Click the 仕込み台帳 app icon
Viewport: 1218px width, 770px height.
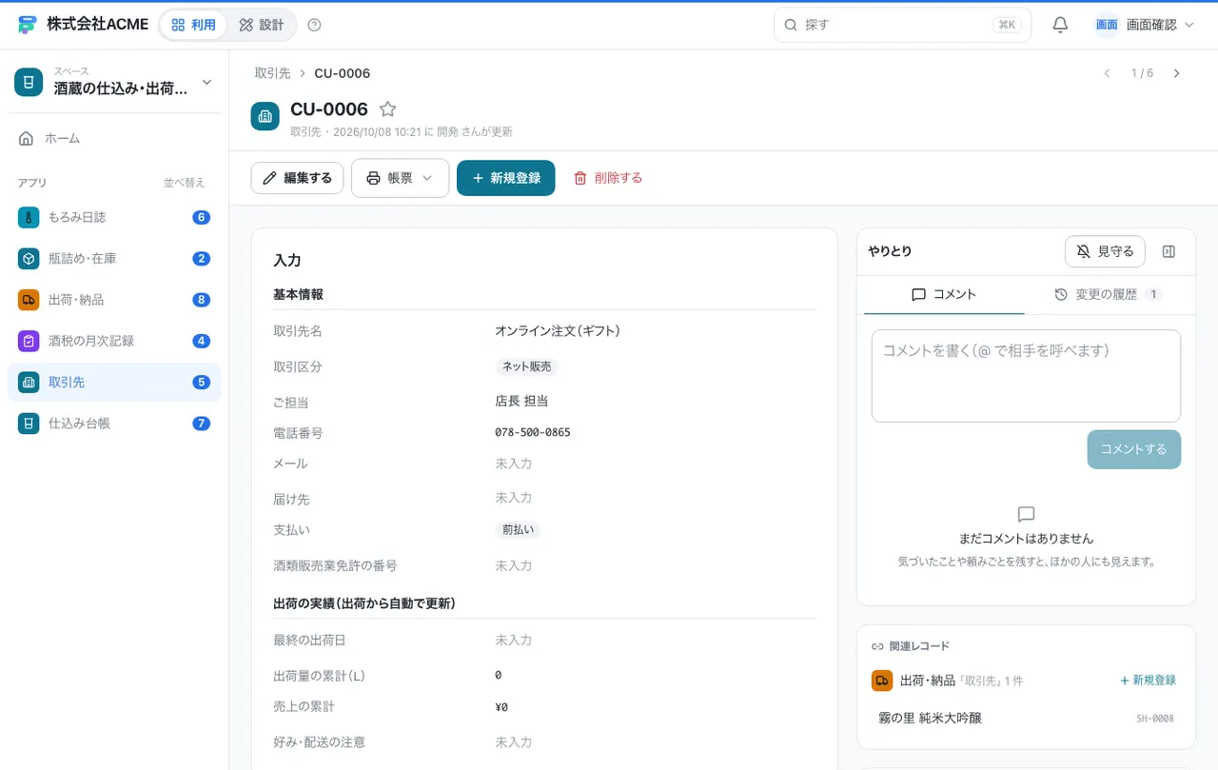(x=29, y=423)
